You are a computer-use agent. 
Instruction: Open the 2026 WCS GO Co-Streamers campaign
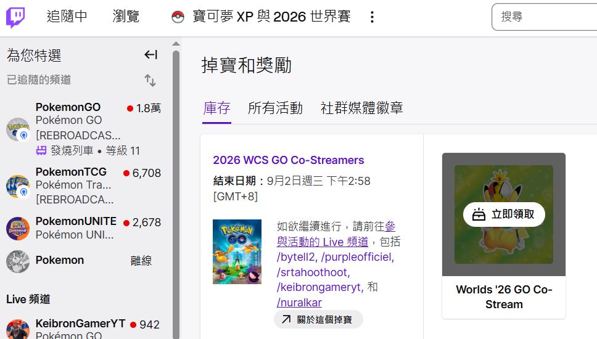pos(289,160)
